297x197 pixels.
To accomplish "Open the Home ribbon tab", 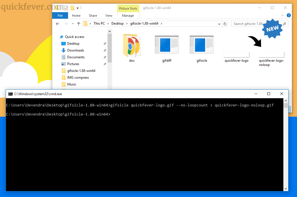I will (76, 16).
